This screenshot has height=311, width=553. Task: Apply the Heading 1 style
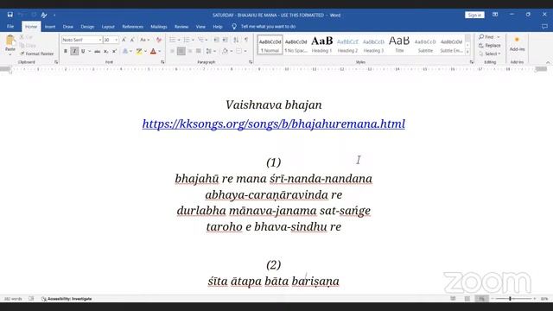(x=321, y=44)
